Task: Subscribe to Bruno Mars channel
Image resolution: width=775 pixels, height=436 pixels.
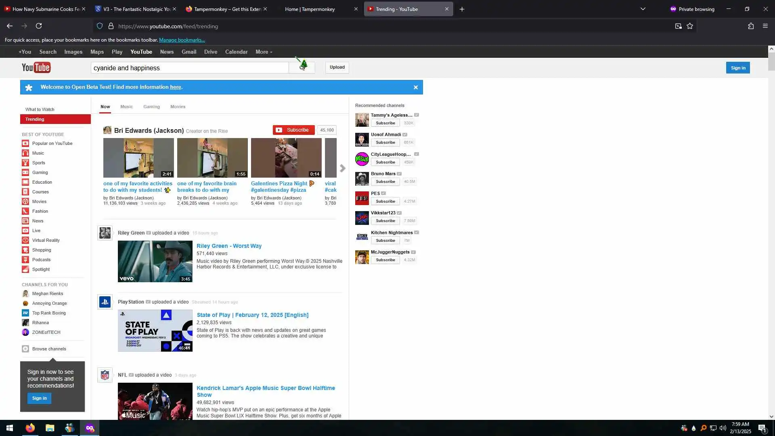Action: [x=385, y=182]
